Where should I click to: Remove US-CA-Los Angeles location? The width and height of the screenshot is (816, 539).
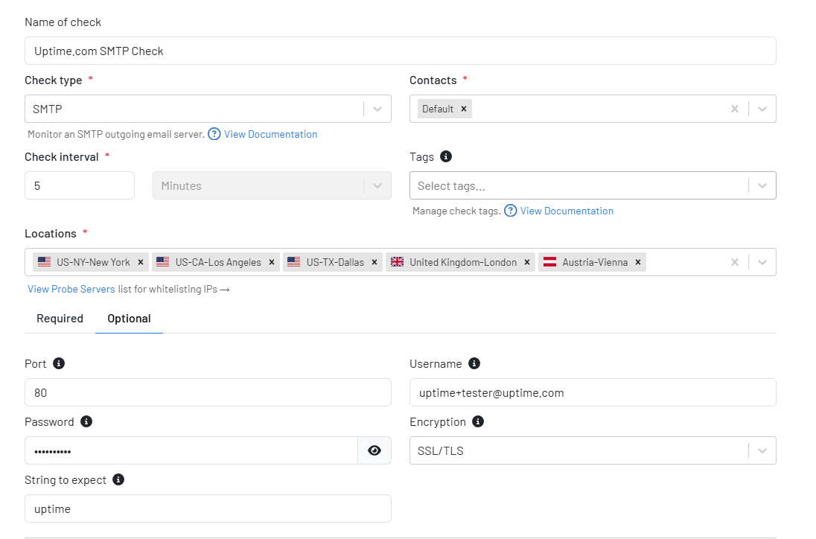(x=271, y=262)
